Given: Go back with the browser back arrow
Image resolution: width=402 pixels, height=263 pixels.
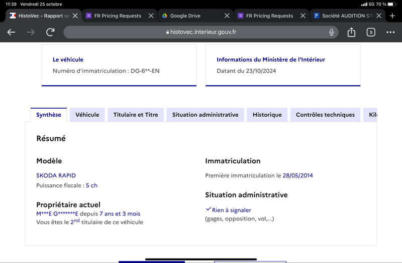Looking at the screenshot, I should click(x=11, y=32).
